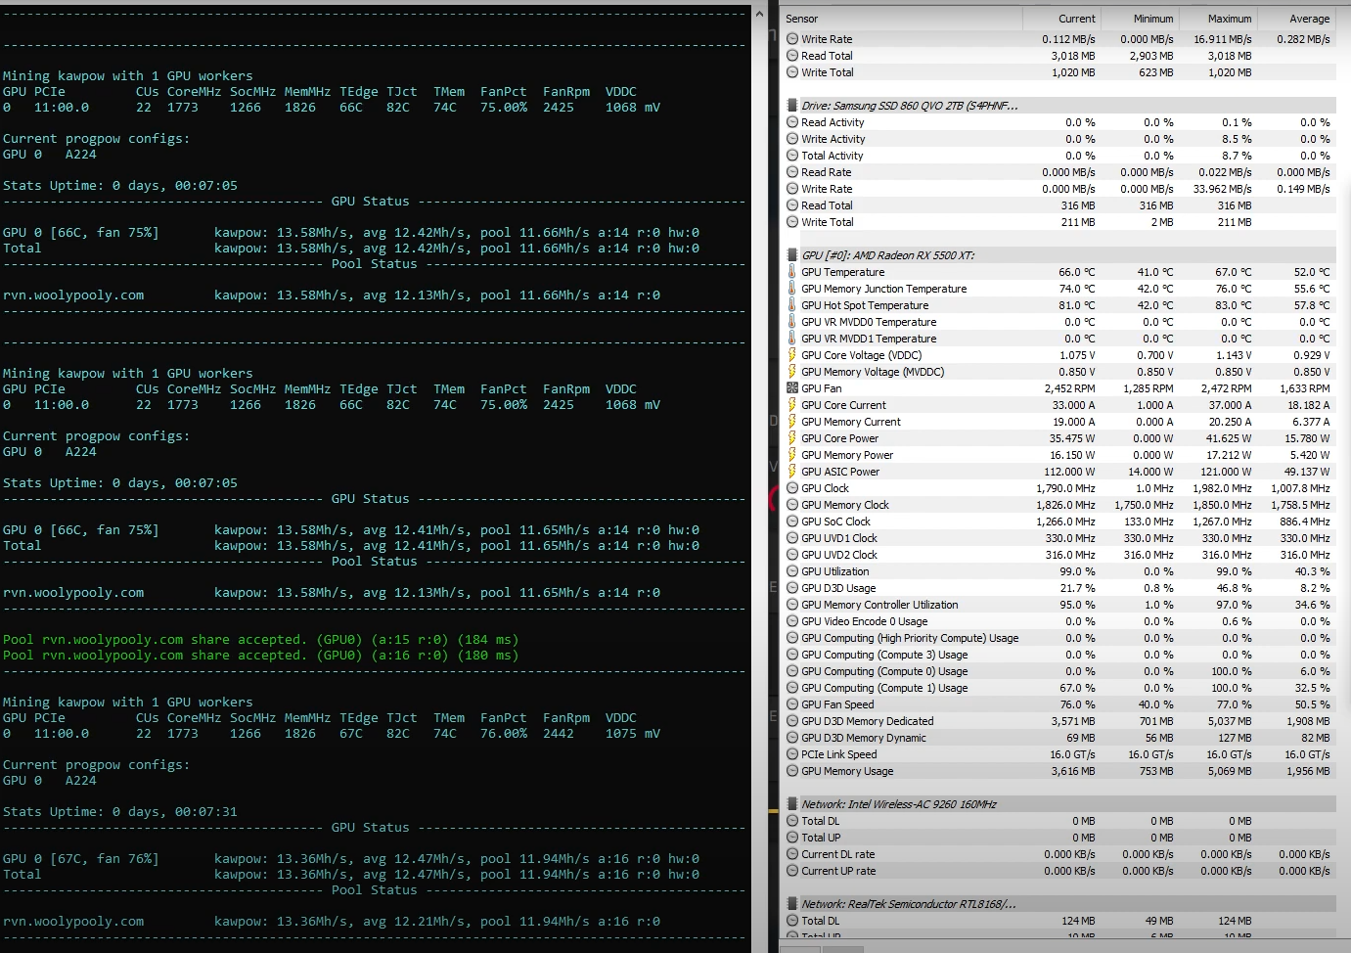
Task: Click the terminal scrollbar up arrow
Action: [x=760, y=14]
